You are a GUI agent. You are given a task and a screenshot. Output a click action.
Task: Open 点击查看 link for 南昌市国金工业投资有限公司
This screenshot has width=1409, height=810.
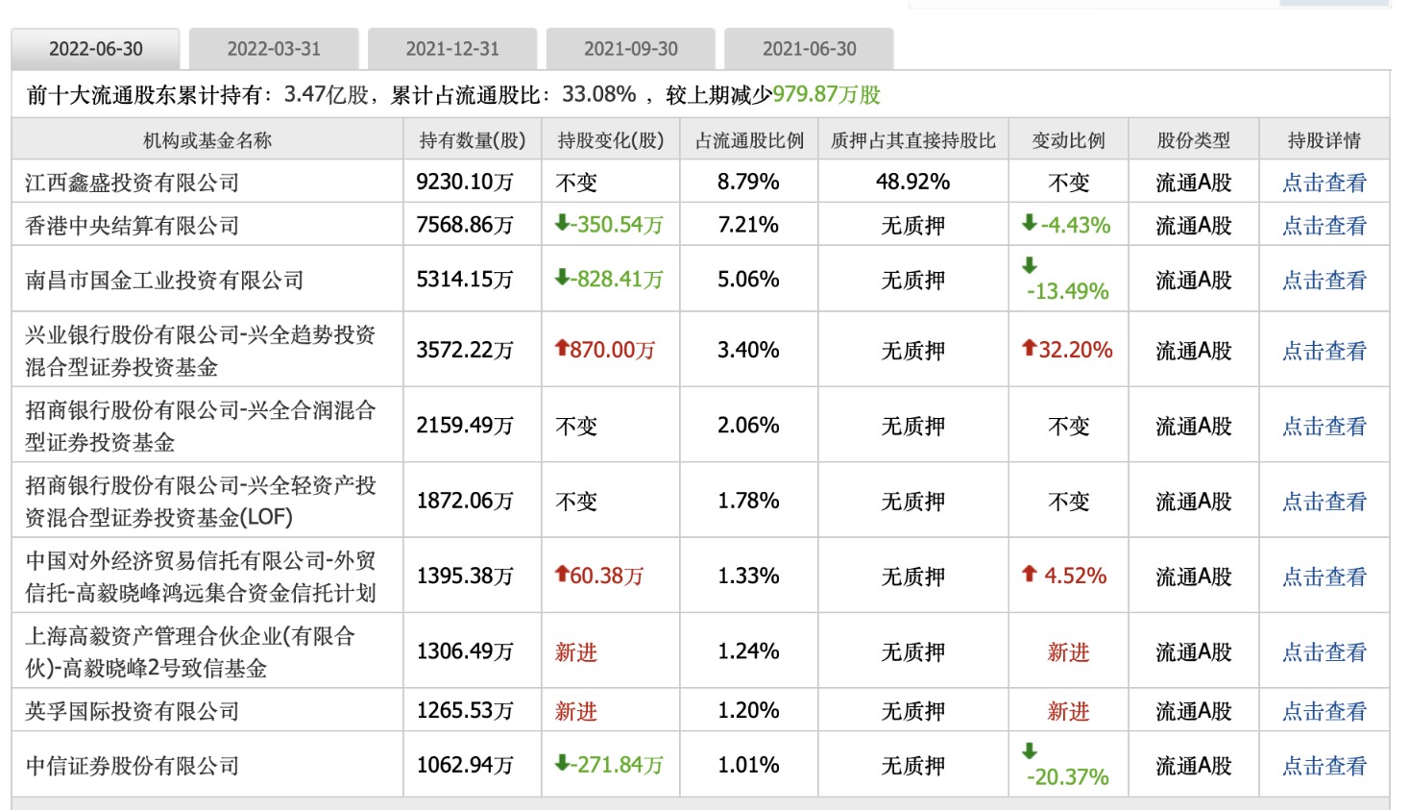(x=1324, y=281)
